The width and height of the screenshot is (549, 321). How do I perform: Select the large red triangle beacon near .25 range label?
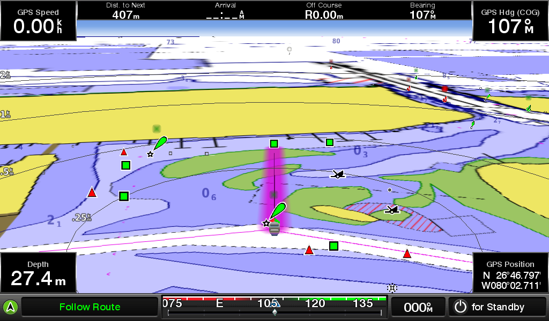[92, 193]
